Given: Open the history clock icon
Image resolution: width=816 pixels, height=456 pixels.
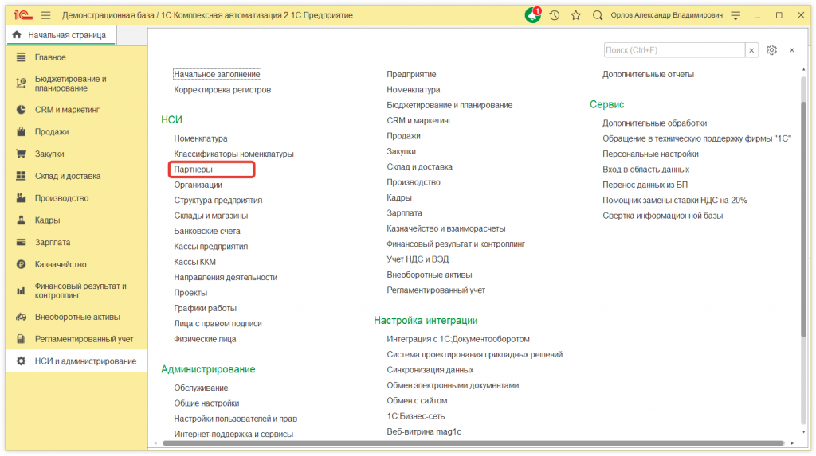Looking at the screenshot, I should (x=555, y=15).
